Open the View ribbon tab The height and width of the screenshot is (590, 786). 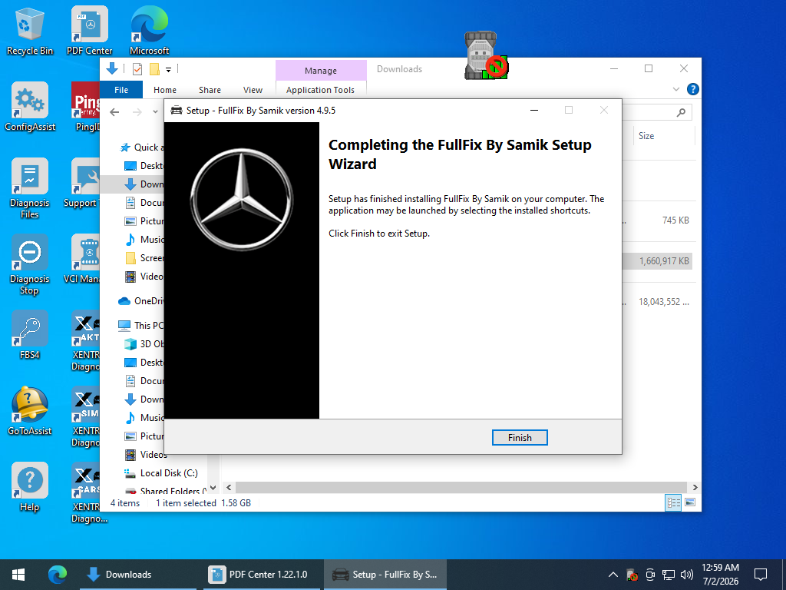pos(253,90)
